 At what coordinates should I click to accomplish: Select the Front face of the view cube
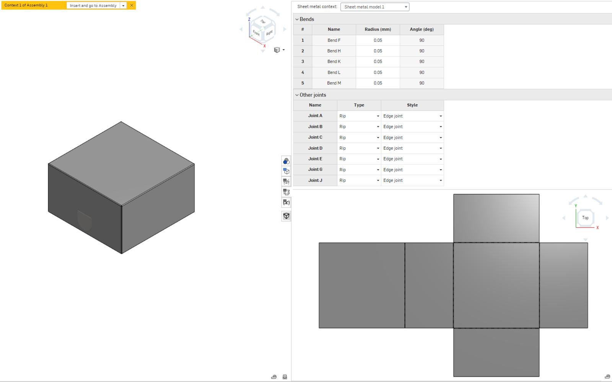256,33
